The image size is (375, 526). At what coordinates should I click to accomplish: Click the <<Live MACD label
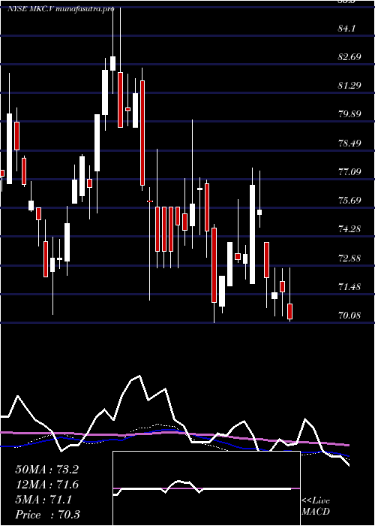[316, 506]
